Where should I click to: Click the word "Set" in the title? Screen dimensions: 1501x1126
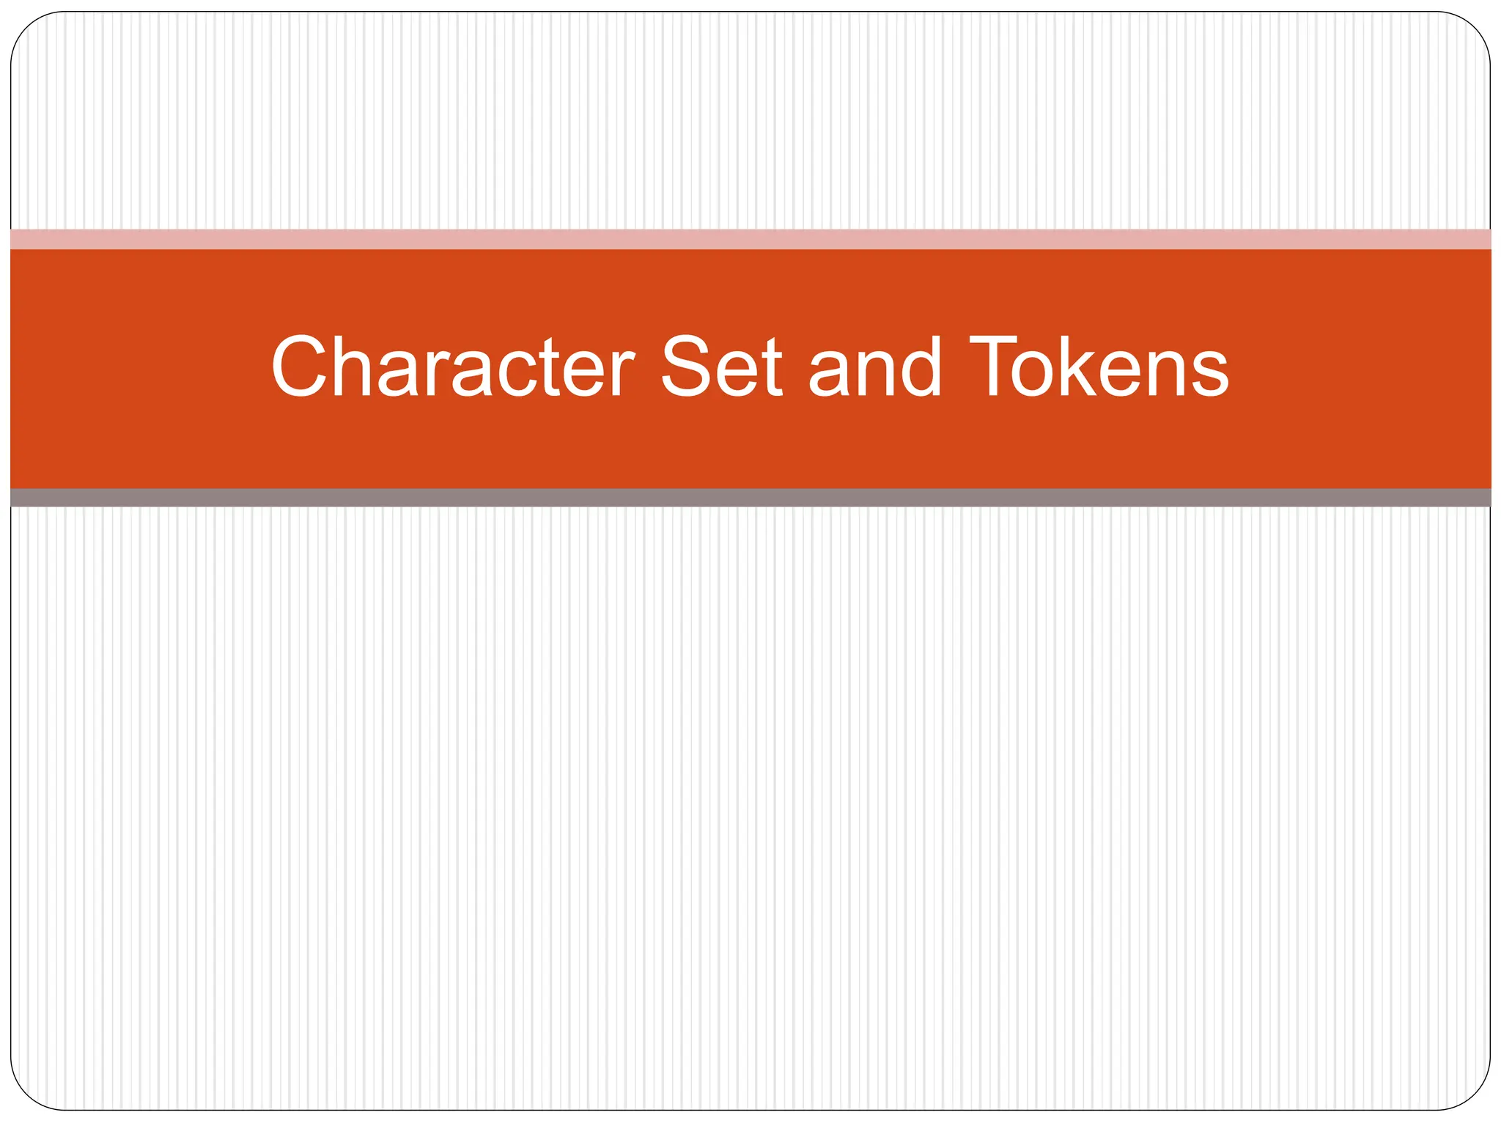722,367
